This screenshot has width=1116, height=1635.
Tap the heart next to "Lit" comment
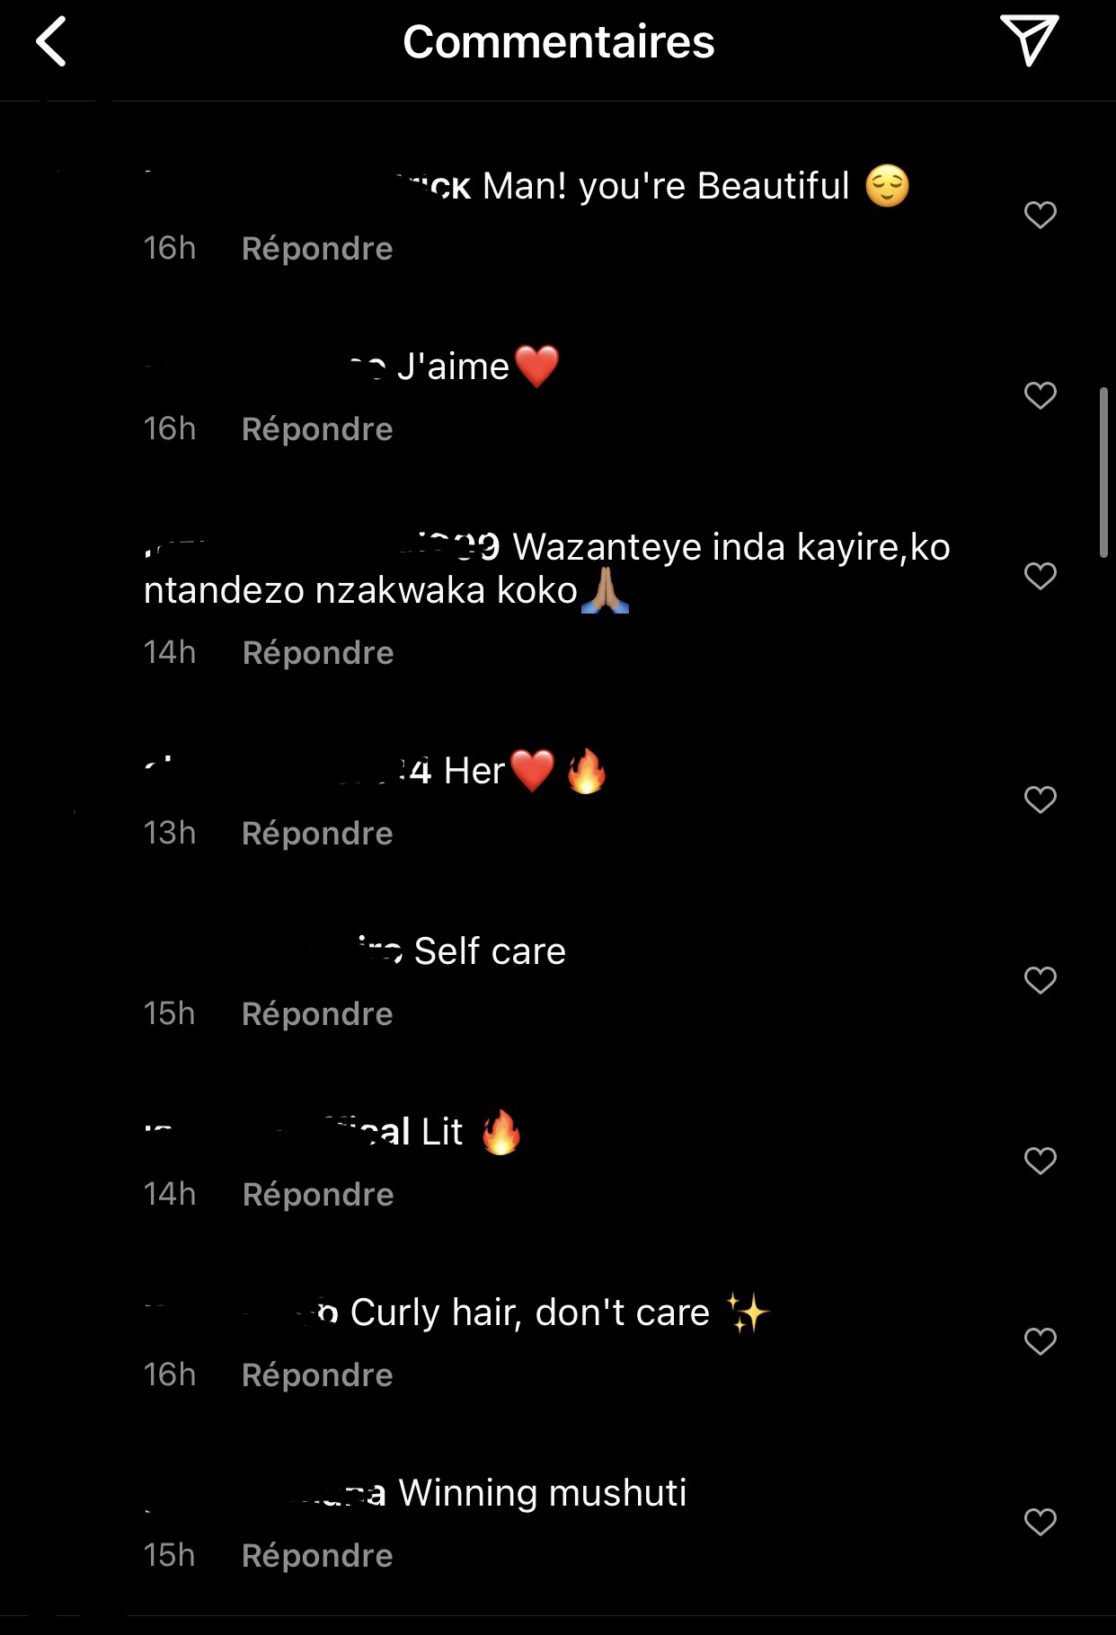(1041, 1161)
